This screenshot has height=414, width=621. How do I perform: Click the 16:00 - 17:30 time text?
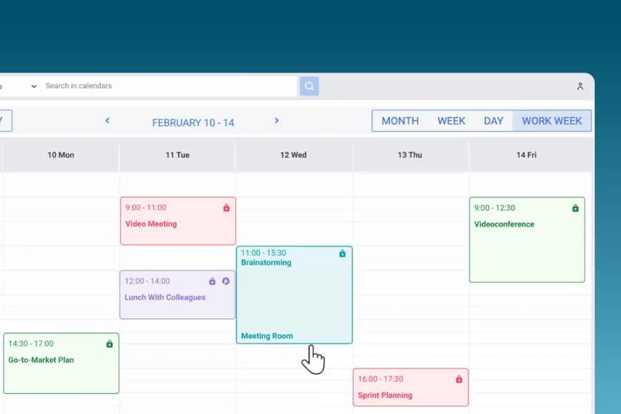click(x=381, y=379)
